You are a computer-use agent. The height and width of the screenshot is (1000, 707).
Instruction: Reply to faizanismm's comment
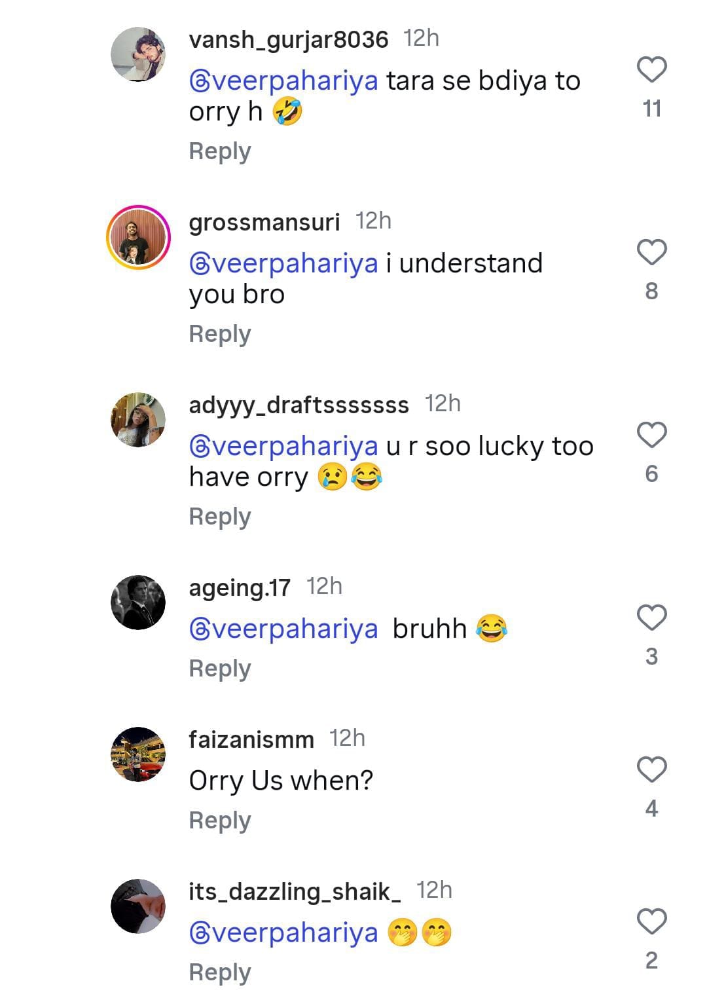[x=220, y=821]
